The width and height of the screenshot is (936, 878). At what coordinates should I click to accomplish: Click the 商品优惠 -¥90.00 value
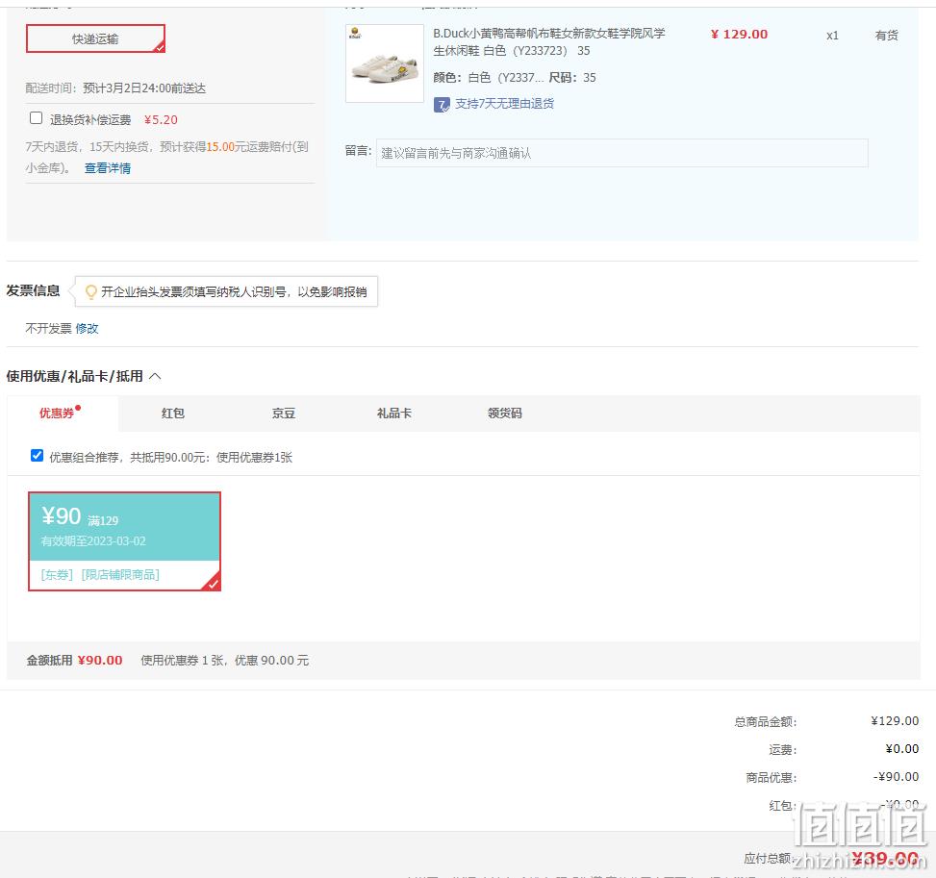896,776
